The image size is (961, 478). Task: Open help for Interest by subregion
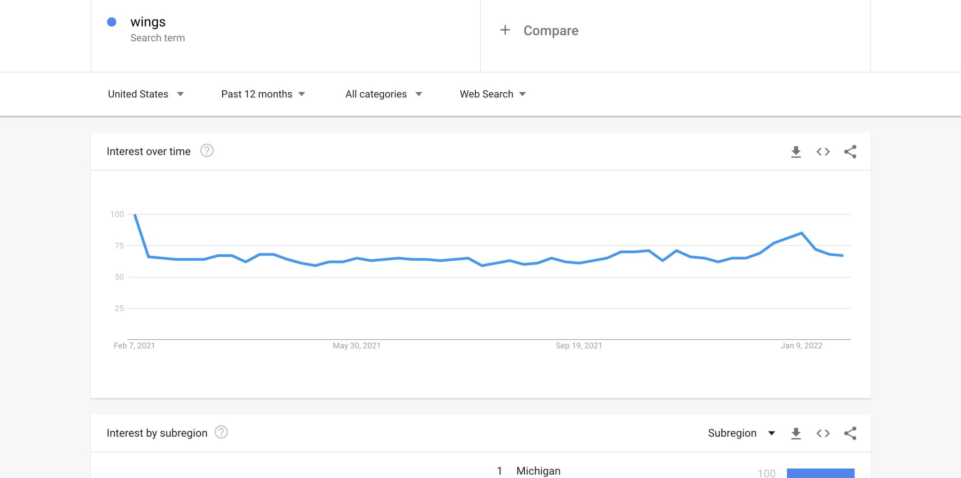click(x=221, y=432)
